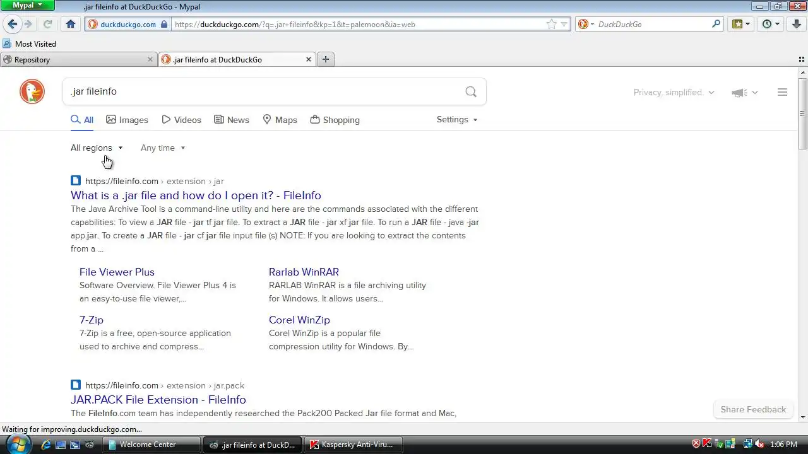Click the 1:06 PM clock
808x454 pixels.
pyautogui.click(x=784, y=445)
